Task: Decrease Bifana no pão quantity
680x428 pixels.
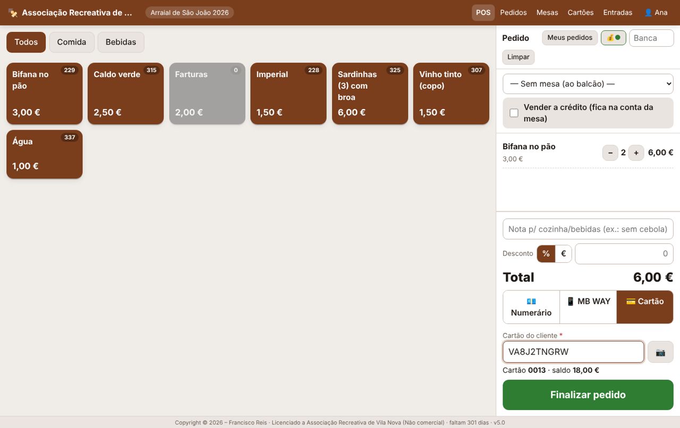Action: click(x=610, y=153)
